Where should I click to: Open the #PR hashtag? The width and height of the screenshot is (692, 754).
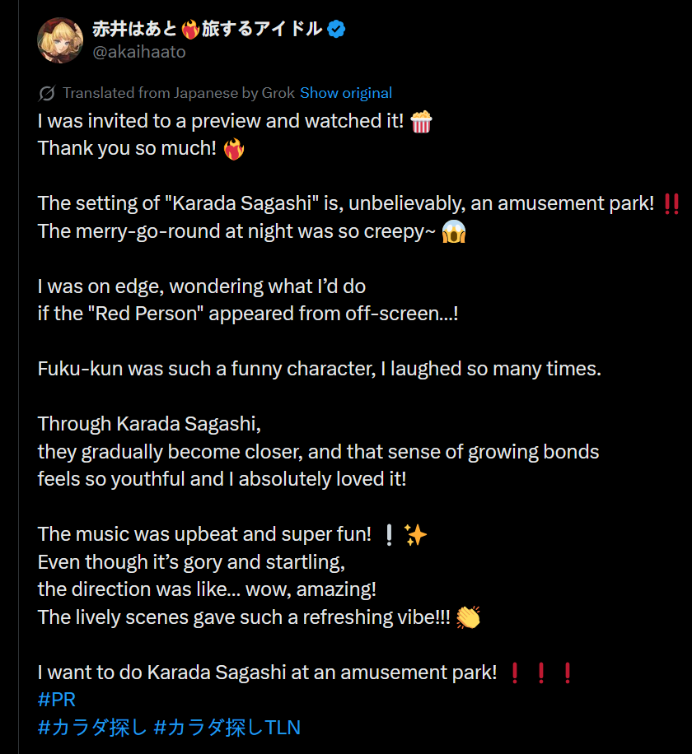57,700
